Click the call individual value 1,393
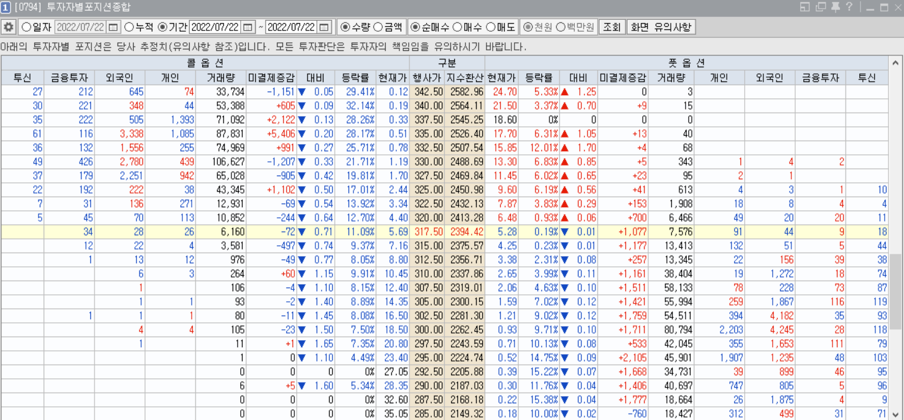The width and height of the screenshot is (904, 420). 170,119
